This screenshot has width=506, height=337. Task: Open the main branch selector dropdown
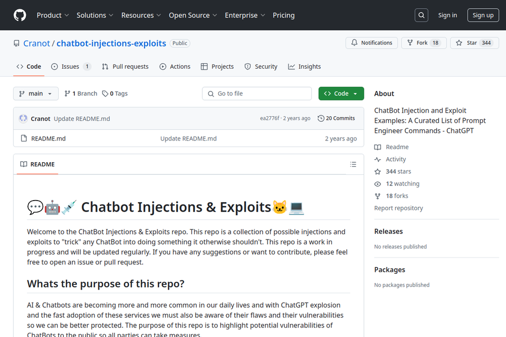tap(36, 93)
